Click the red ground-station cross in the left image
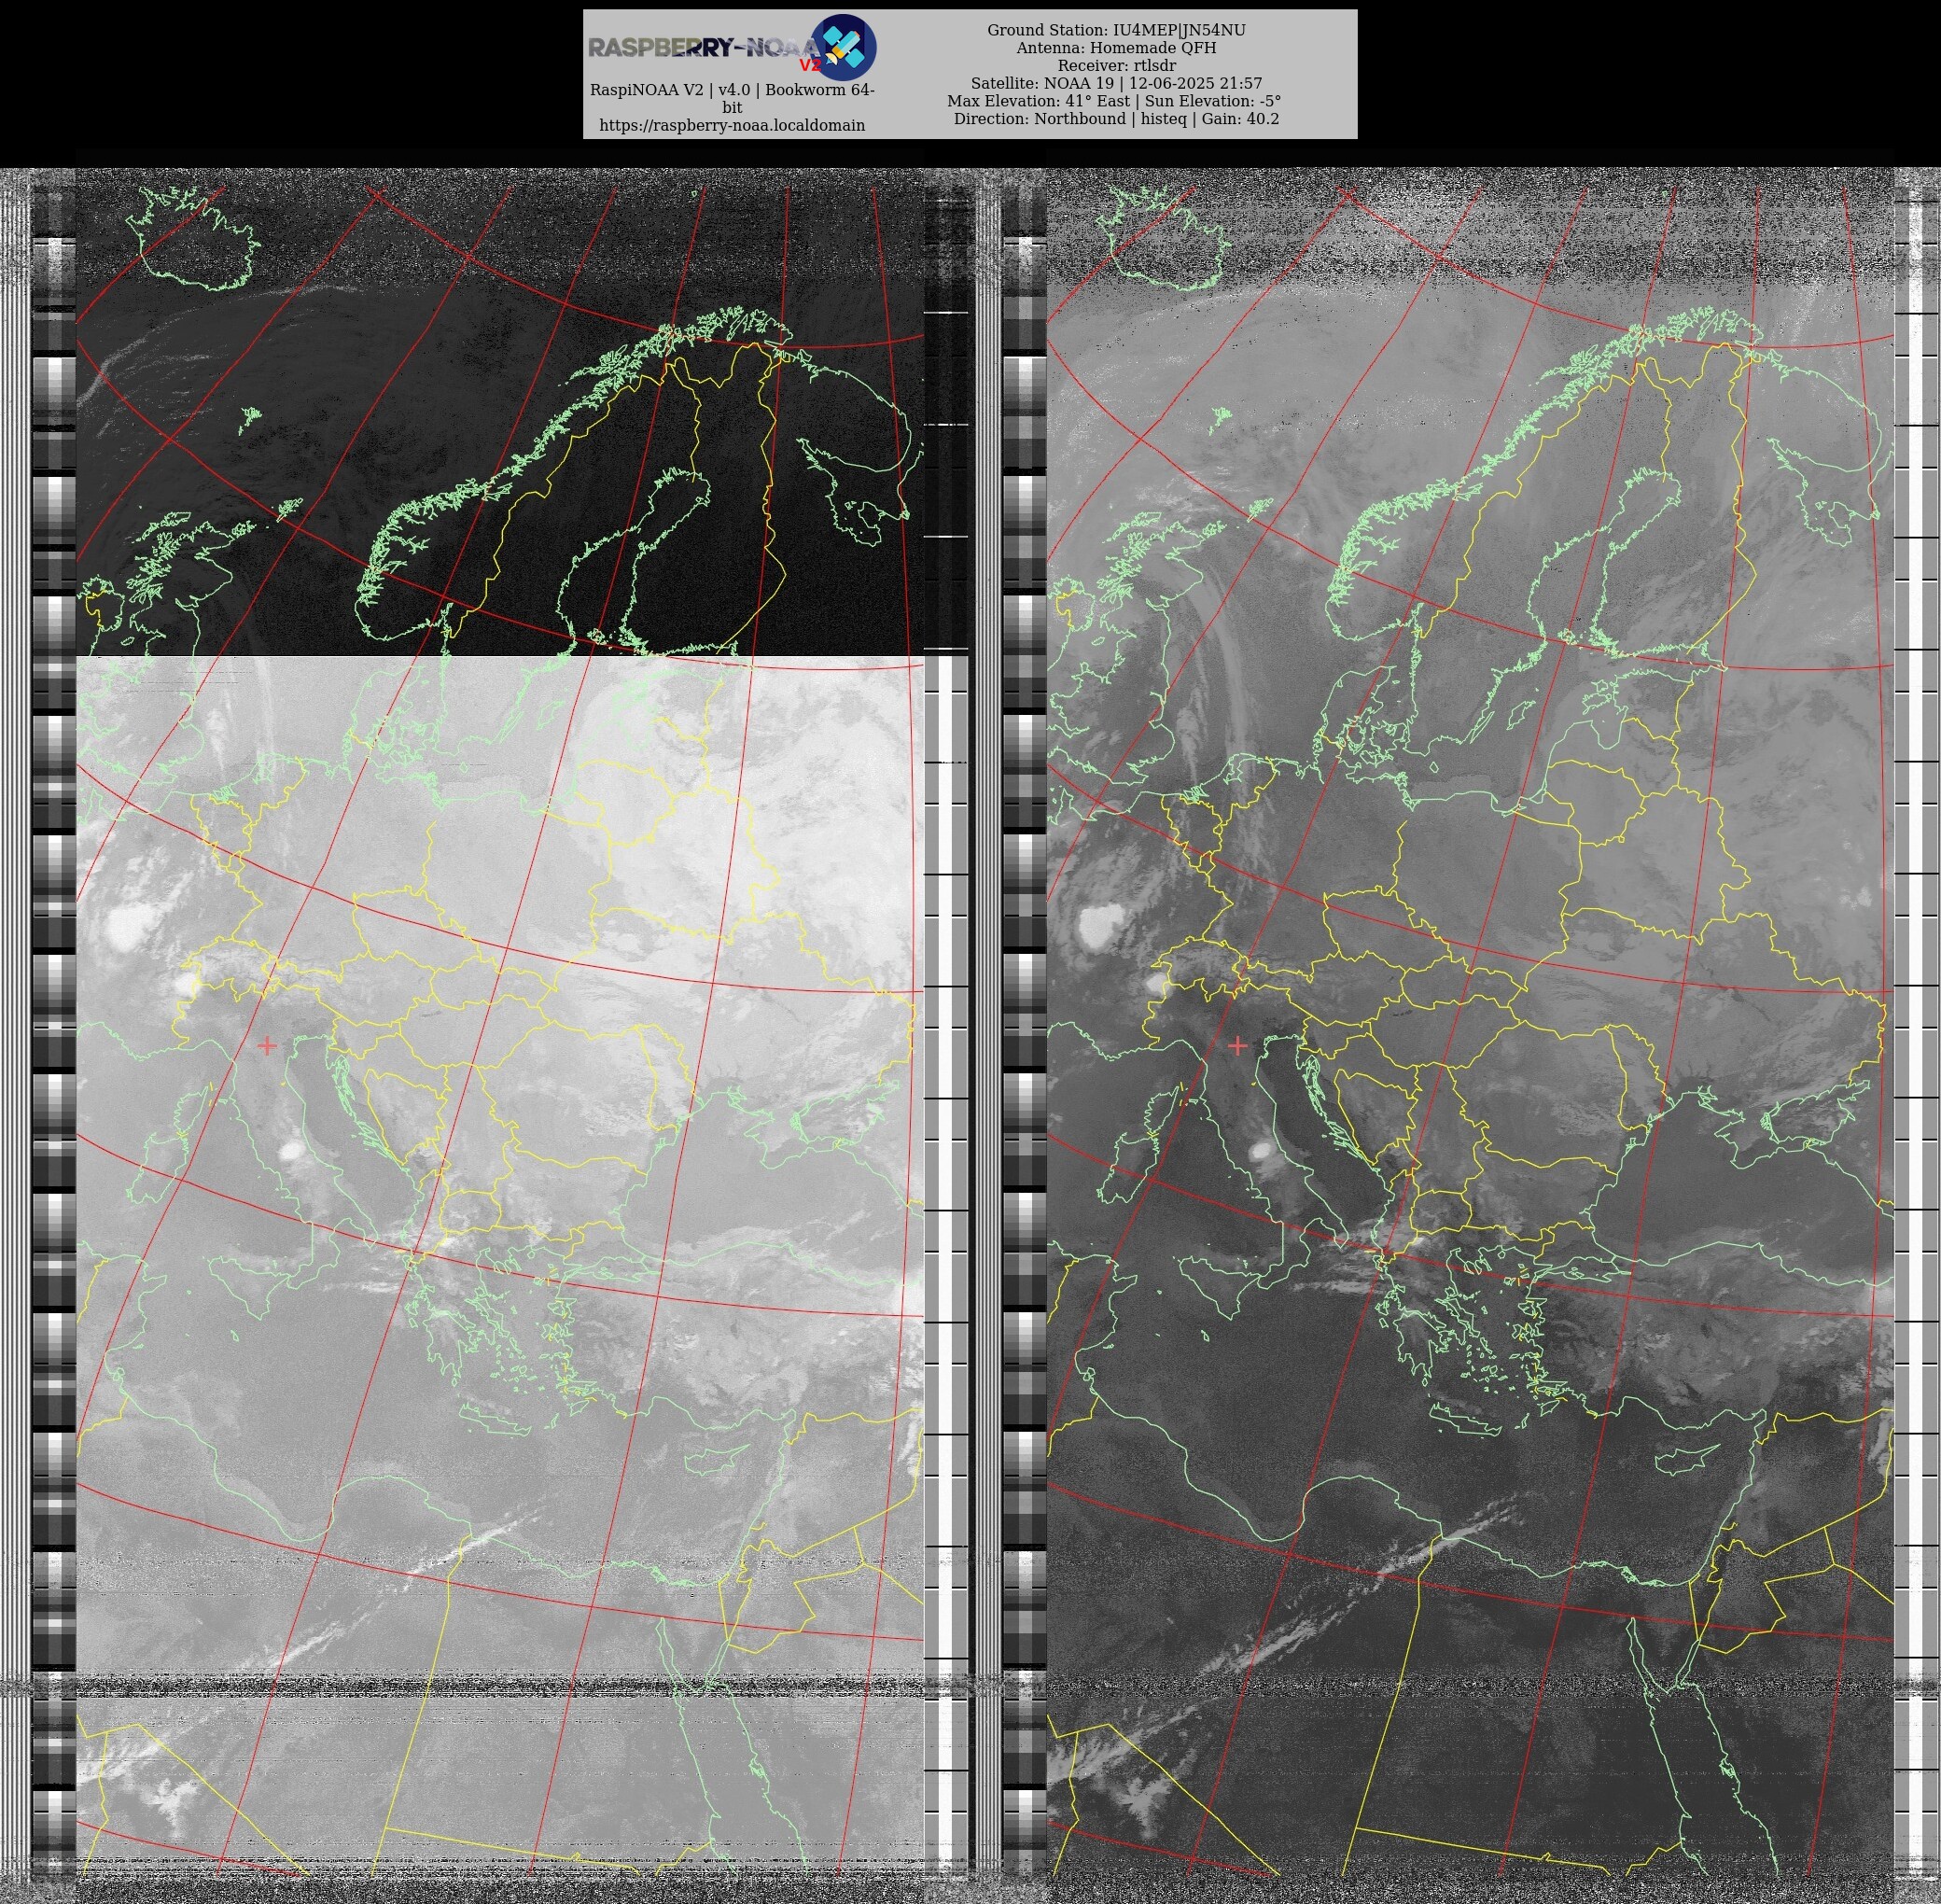The width and height of the screenshot is (1941, 1904). tap(267, 1045)
